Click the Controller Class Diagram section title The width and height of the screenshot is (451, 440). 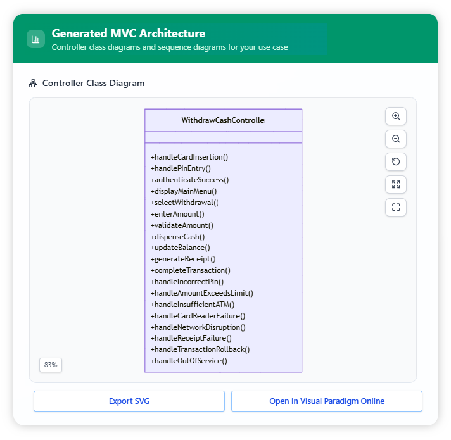(x=93, y=84)
